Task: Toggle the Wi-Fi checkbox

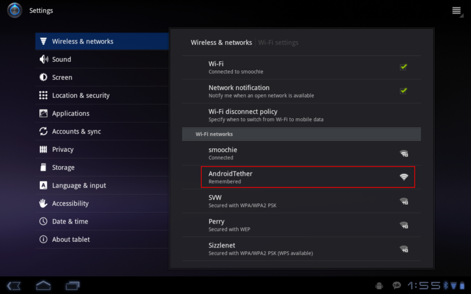Action: pyautogui.click(x=404, y=67)
